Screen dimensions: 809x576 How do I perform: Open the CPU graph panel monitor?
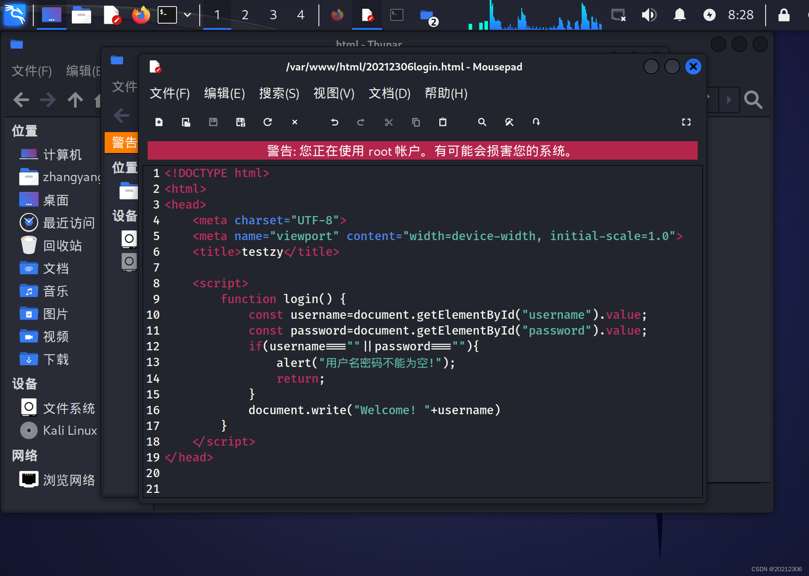[535, 15]
